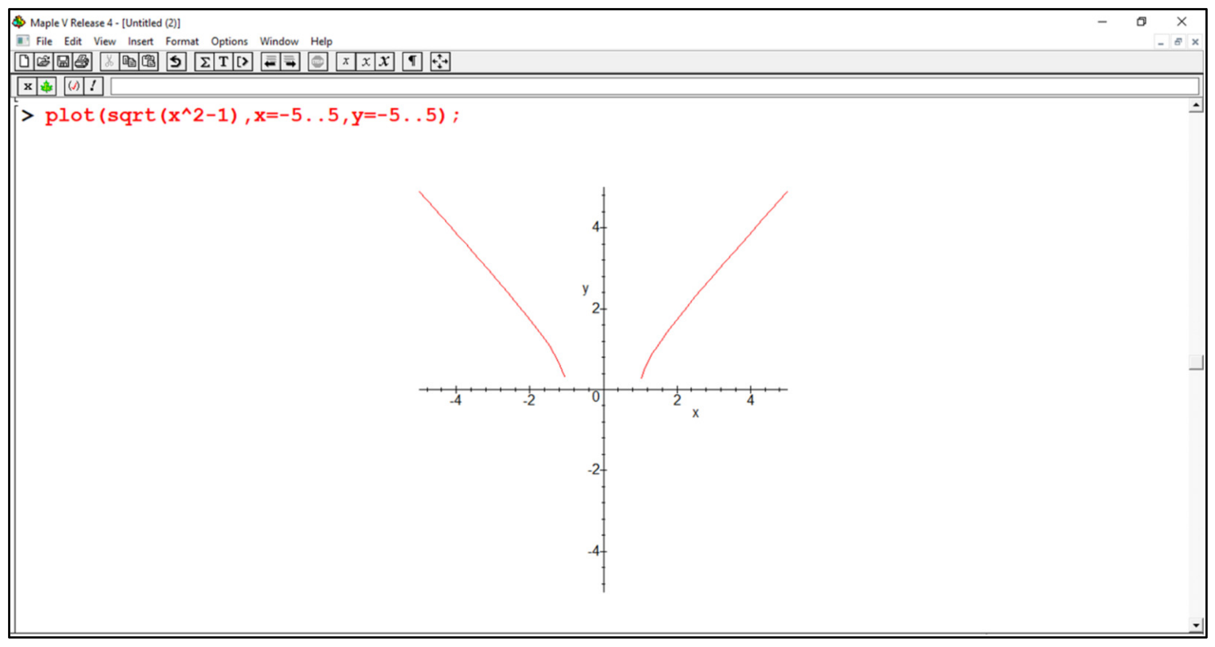
Task: Save the worksheet with the floppy icon
Action: tap(63, 62)
